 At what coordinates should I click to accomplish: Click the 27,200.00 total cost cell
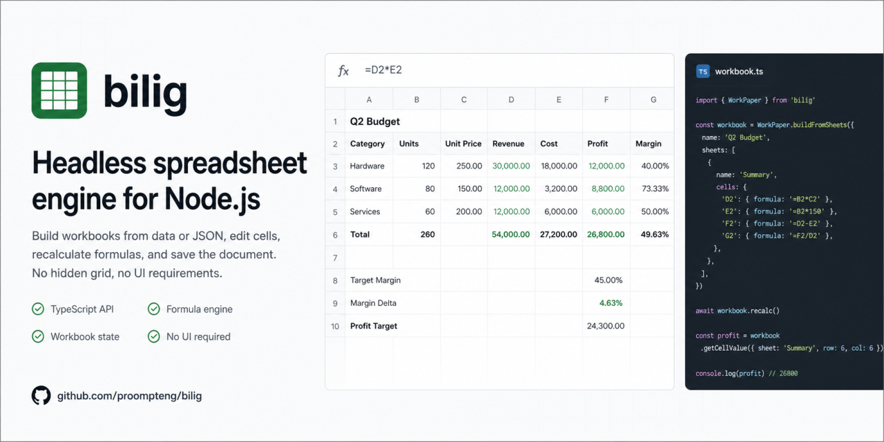tap(559, 235)
